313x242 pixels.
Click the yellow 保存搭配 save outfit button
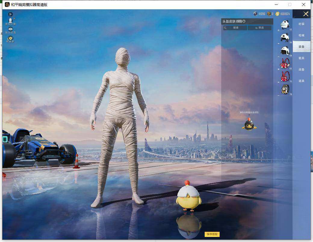click(212, 234)
